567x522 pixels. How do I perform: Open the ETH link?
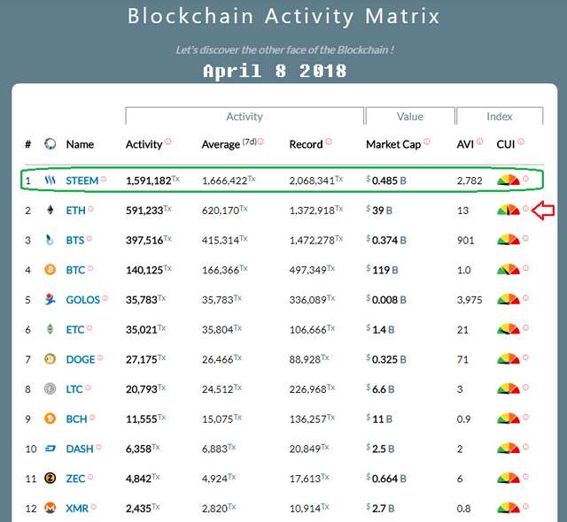[75, 211]
